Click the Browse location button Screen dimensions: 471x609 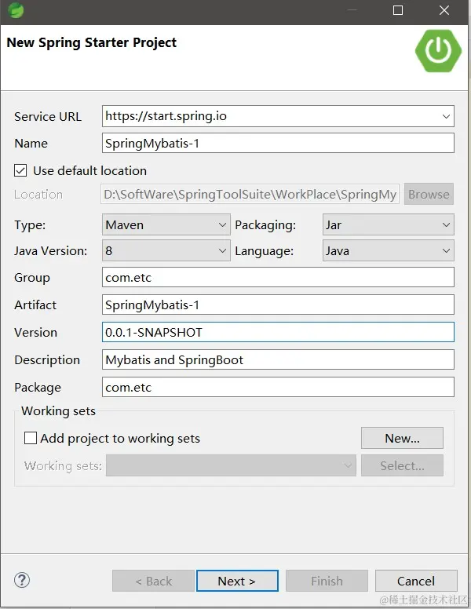pos(429,194)
